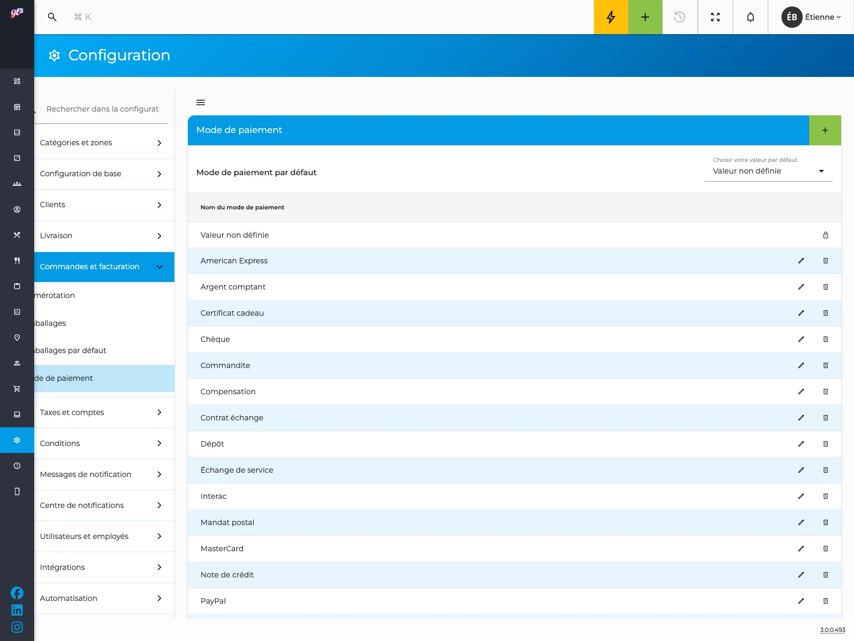Open Messages de notification section
Screen dimensions: 854x641
point(104,474)
